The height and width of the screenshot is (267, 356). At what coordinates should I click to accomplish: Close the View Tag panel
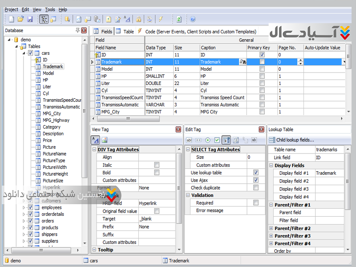coord(178,129)
